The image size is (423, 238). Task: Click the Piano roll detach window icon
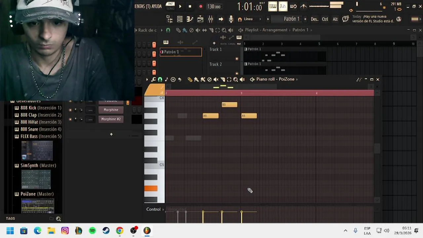pyautogui.click(x=359, y=79)
